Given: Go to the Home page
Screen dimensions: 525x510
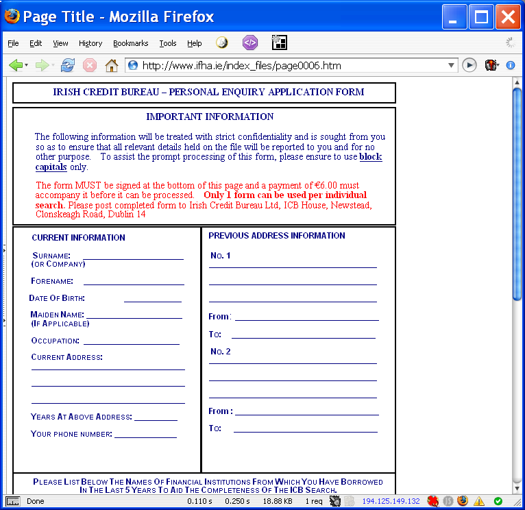Looking at the screenshot, I should click(x=112, y=65).
